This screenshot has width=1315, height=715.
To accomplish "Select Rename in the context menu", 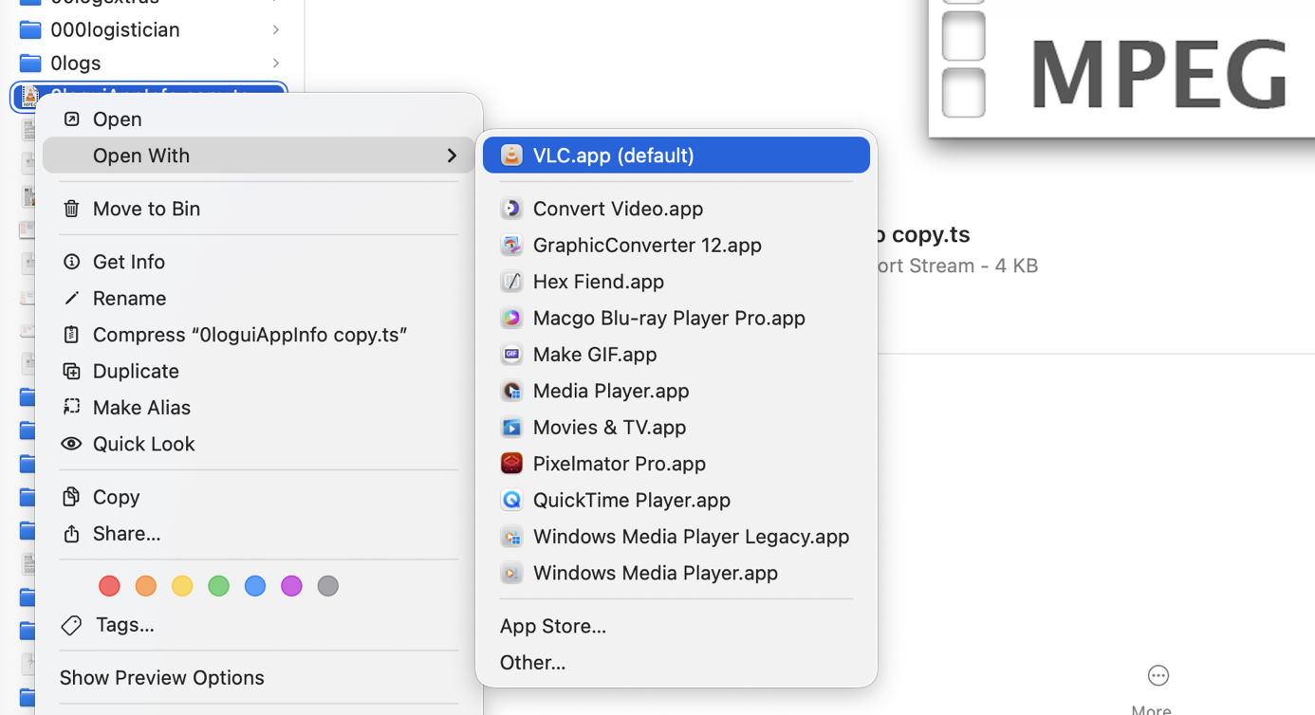I will point(259,298).
